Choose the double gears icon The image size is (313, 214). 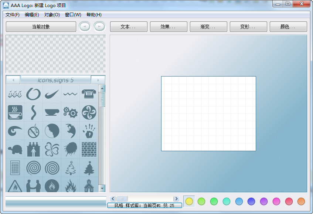[70, 112]
